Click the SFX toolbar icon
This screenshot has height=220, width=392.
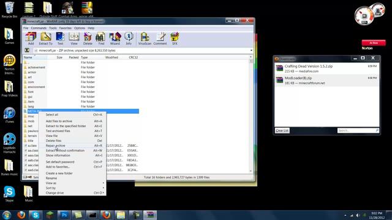click(x=175, y=38)
